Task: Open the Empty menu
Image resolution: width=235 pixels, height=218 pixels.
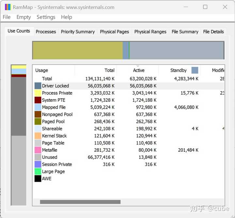Action: (x=23, y=17)
